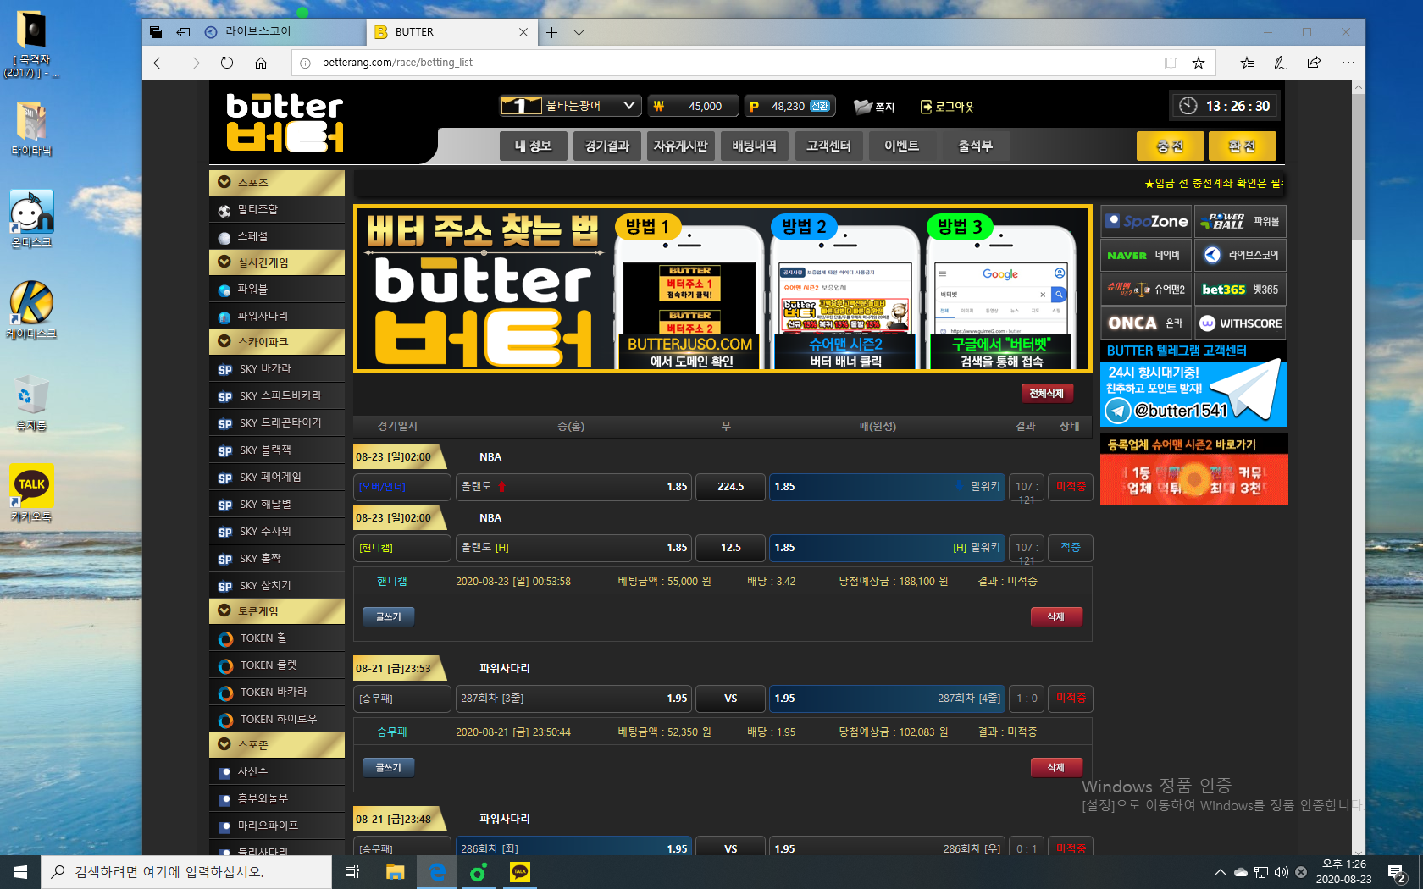Open the Telegram @butter1541 banner
The image size is (1423, 889).
[1193, 393]
